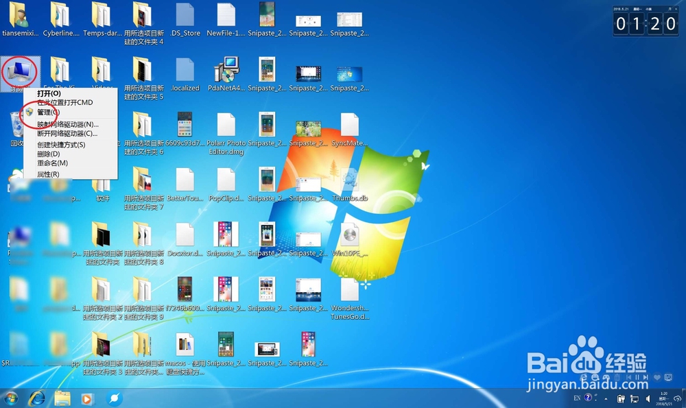Select the SyncMate... file icon
The width and height of the screenshot is (686, 408).
[350, 130]
